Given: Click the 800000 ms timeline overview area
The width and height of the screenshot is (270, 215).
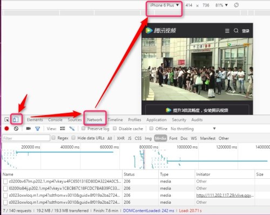Looking at the screenshot, I should coord(148,147).
